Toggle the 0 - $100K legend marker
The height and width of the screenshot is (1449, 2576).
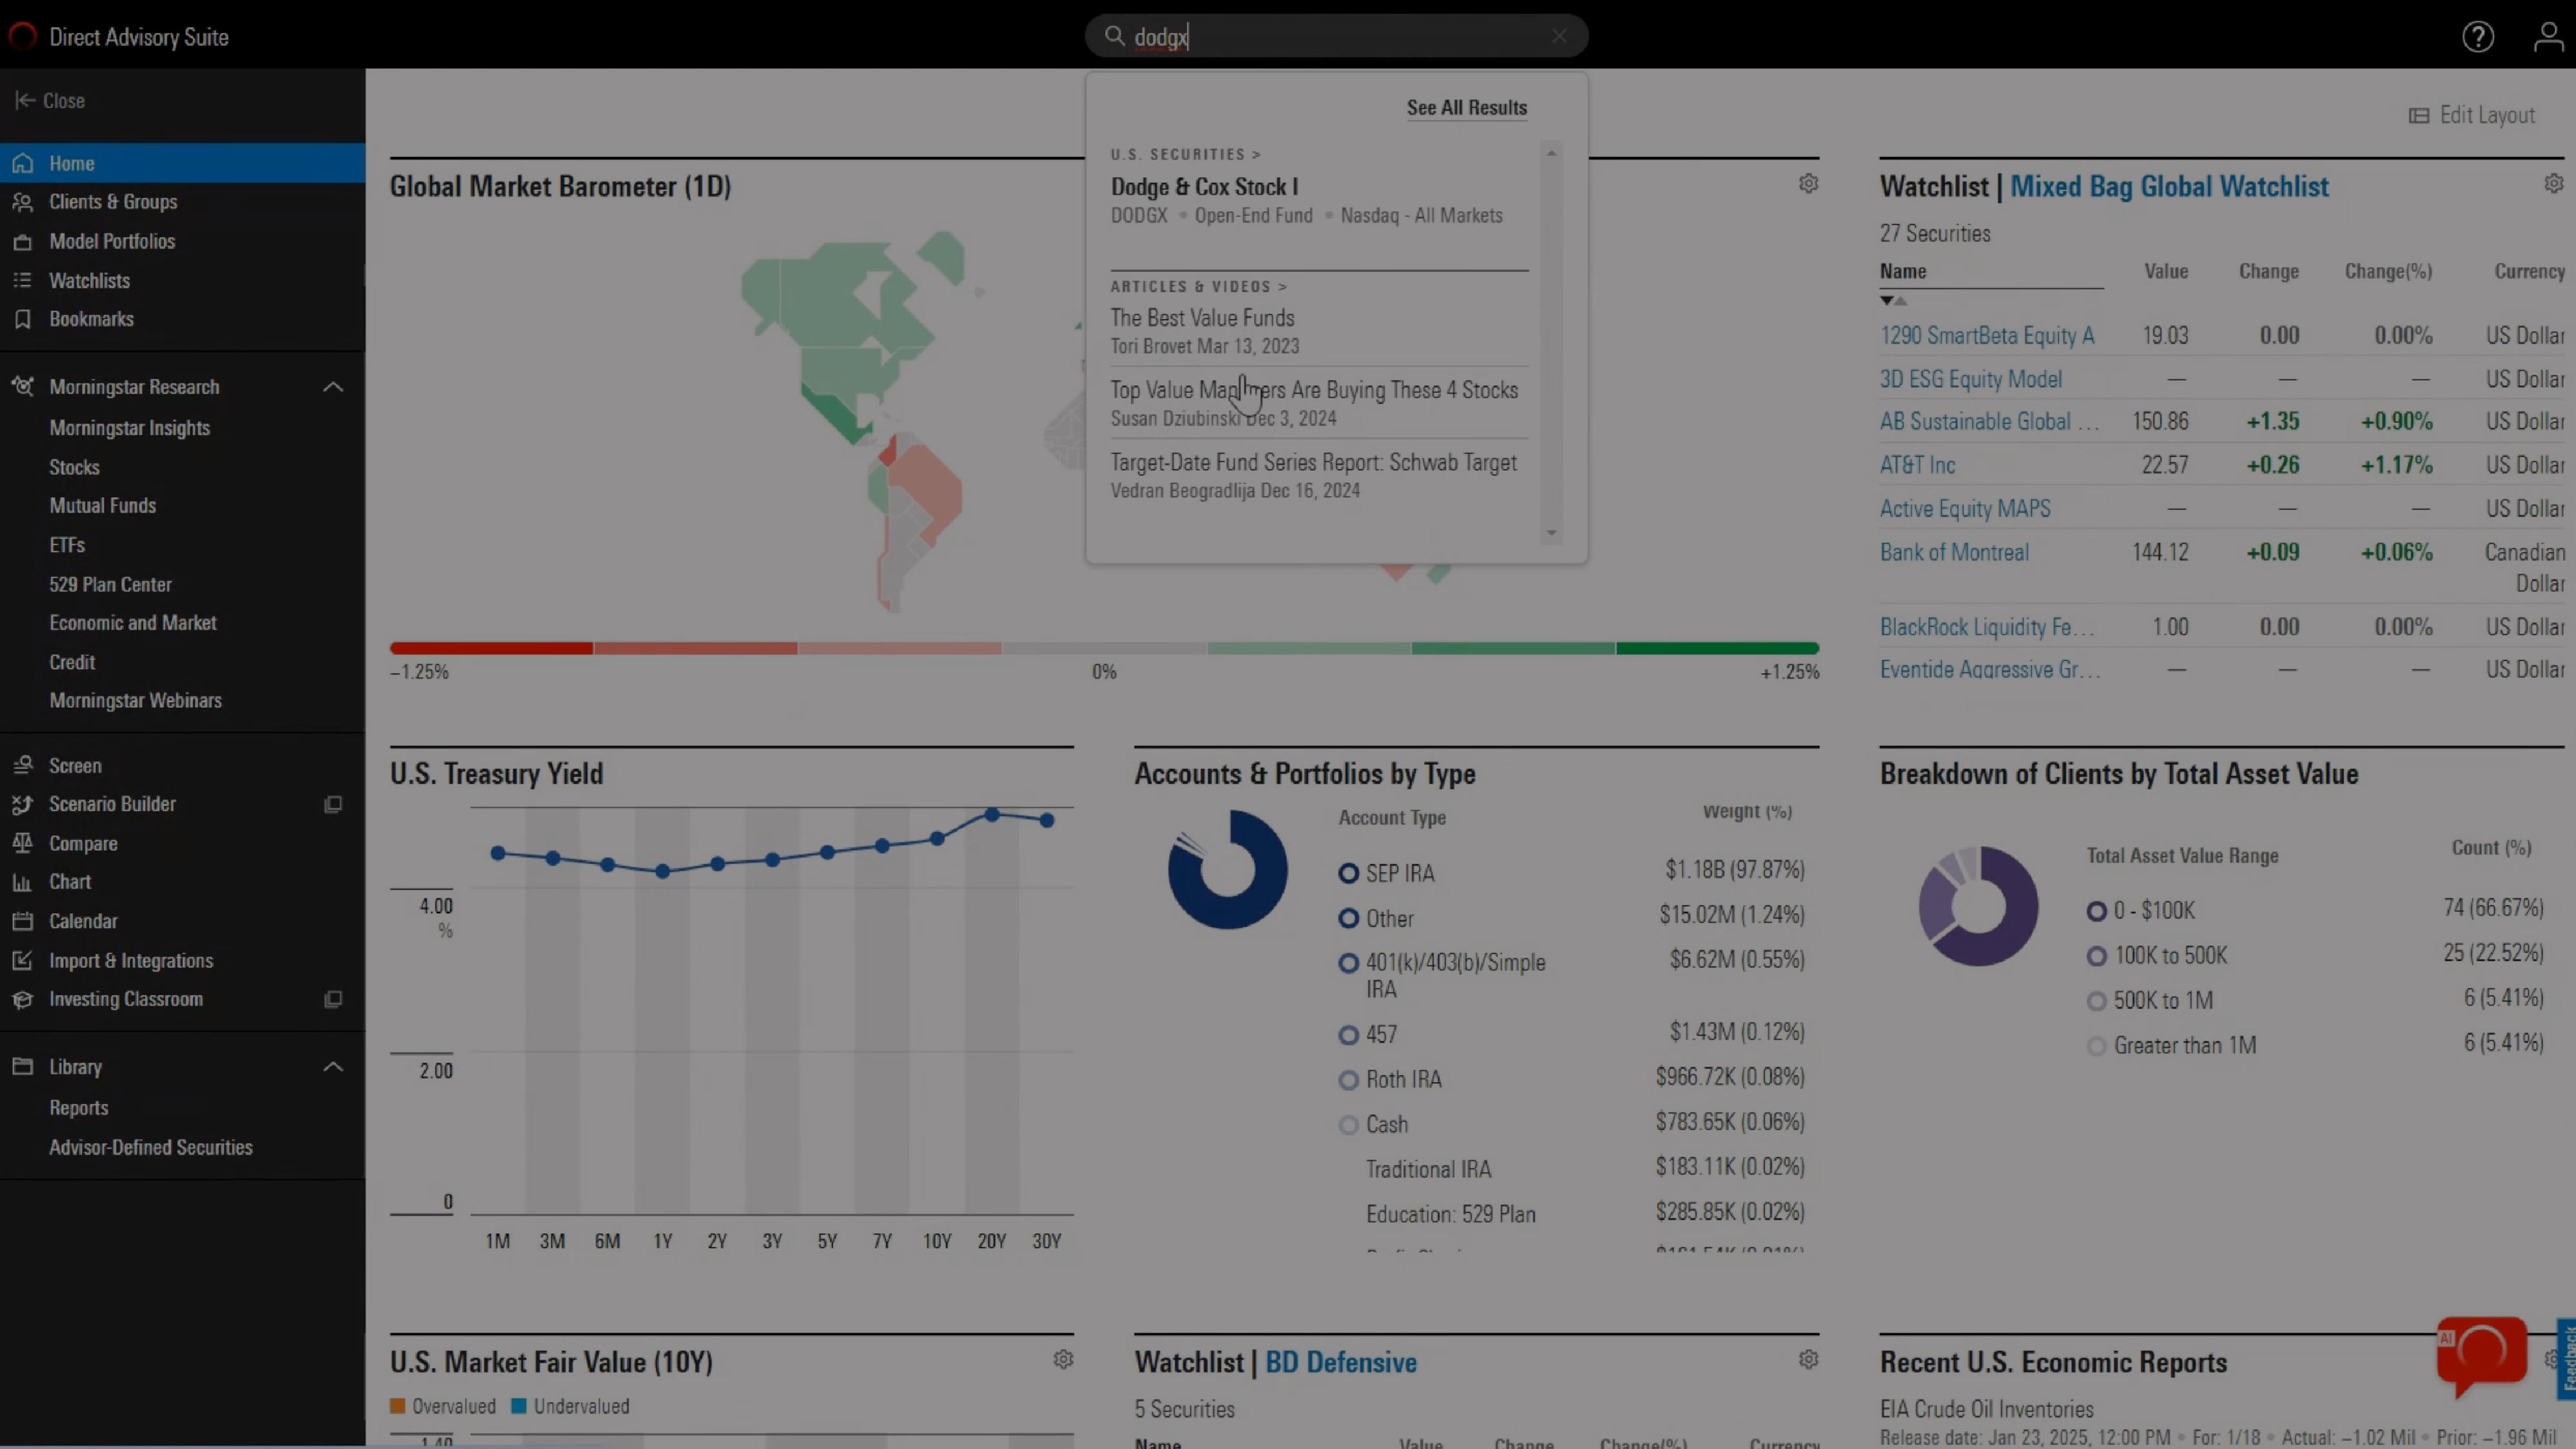coord(2096,911)
